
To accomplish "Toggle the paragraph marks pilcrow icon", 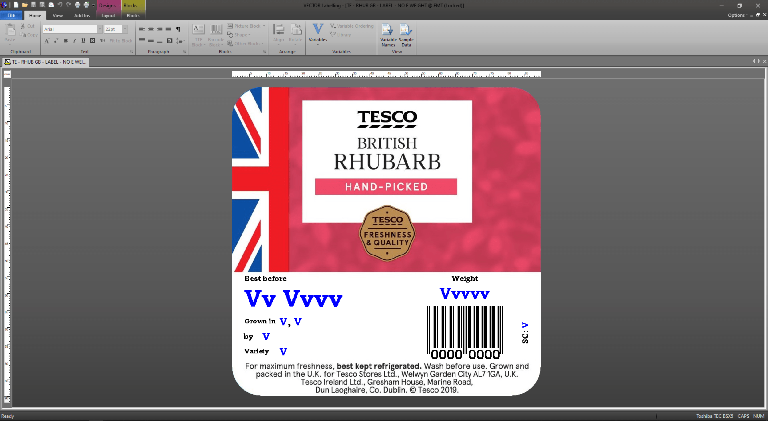I will (178, 29).
